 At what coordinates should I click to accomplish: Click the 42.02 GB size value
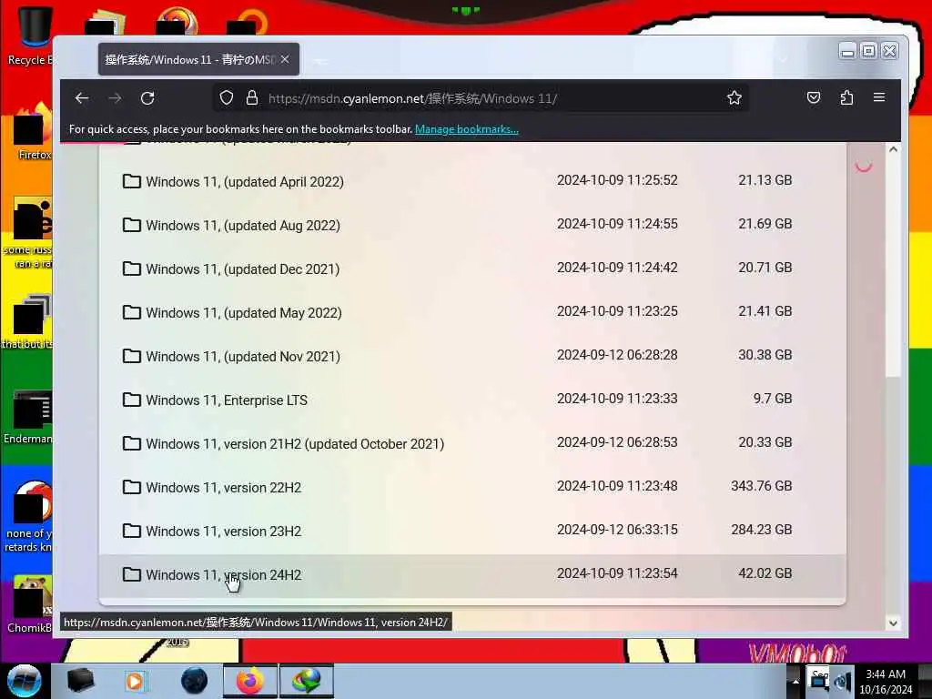(765, 573)
